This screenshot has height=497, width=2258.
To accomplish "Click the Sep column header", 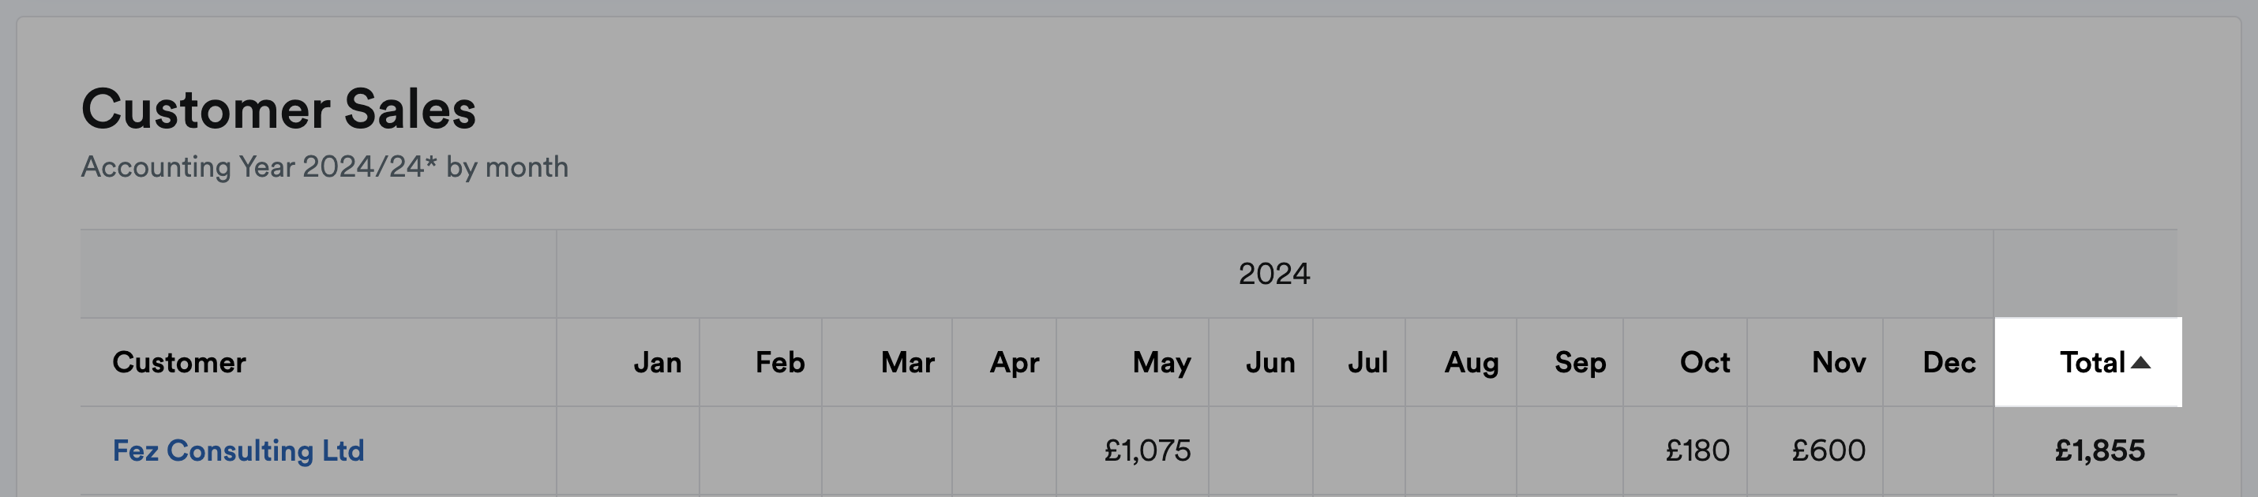I will tap(1581, 362).
